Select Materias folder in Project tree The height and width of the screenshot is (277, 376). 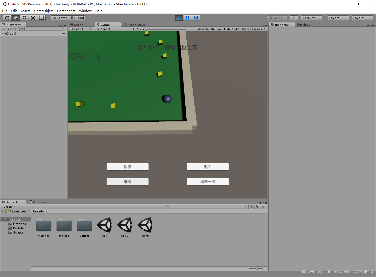point(17,224)
